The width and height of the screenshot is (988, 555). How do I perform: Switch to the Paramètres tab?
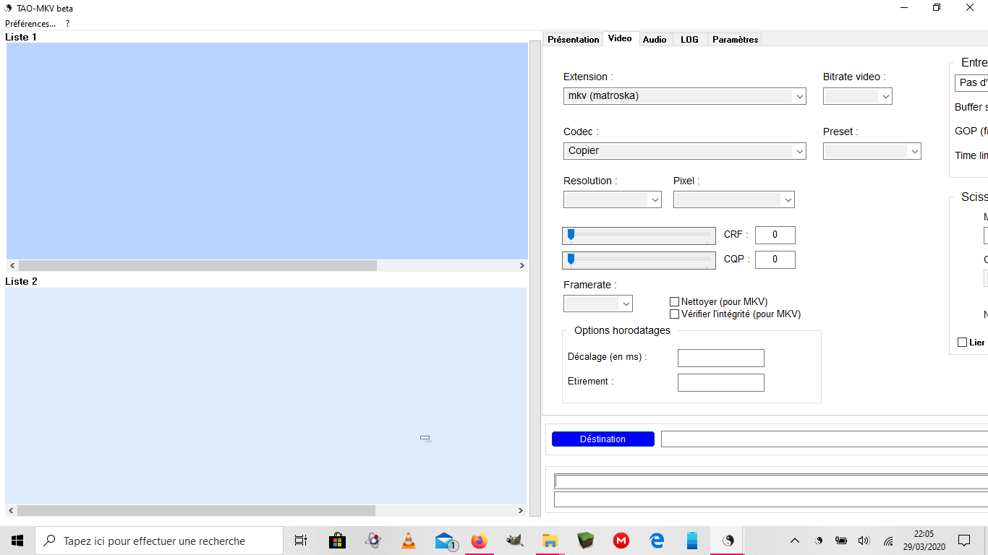pyautogui.click(x=735, y=40)
